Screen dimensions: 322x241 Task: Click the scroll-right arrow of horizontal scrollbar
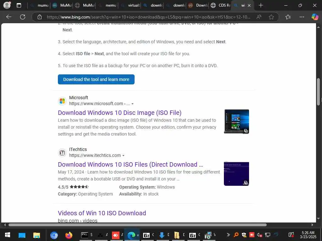click(312, 225)
